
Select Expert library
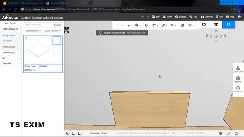click(x=9, y=46)
